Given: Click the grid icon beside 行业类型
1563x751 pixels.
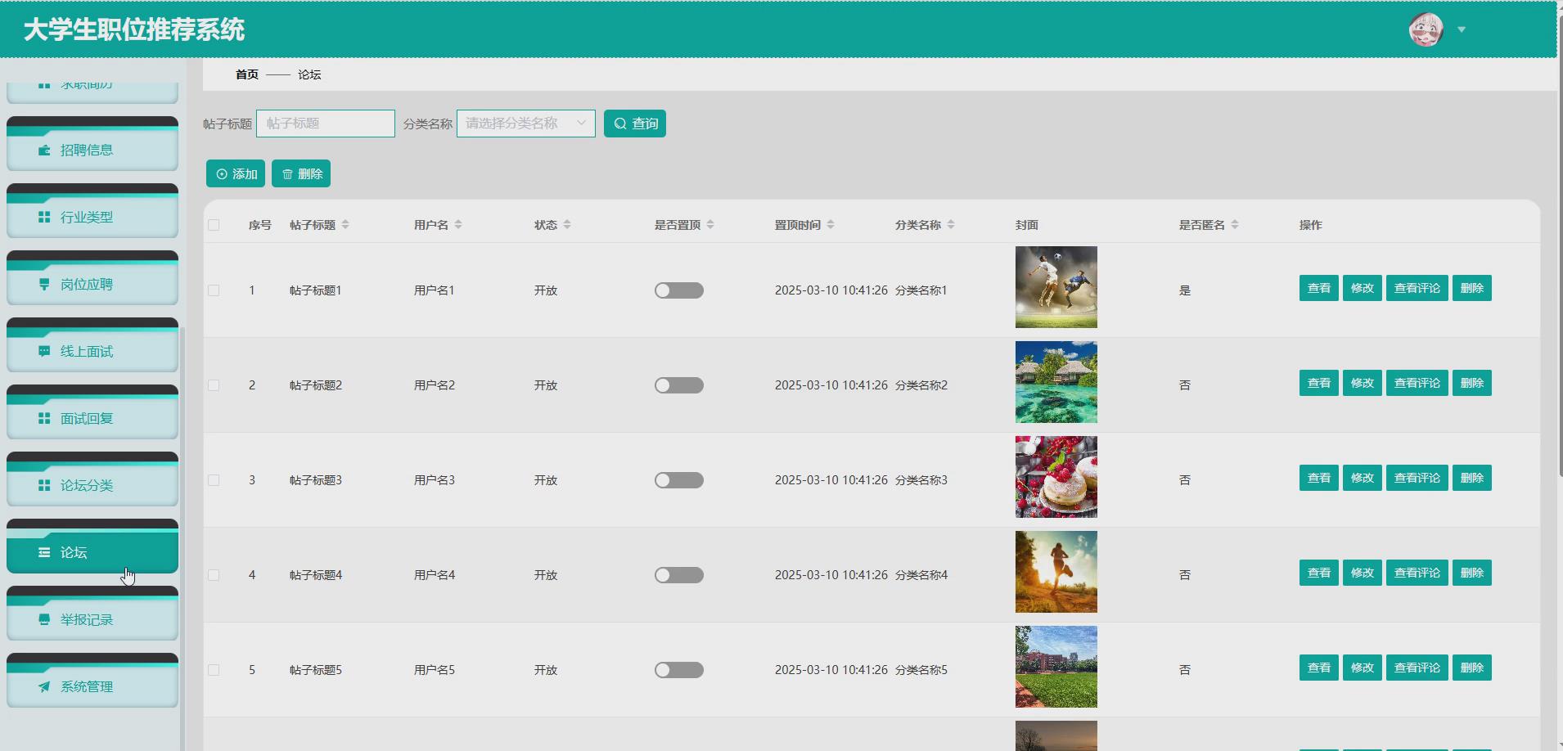Looking at the screenshot, I should (x=44, y=218).
